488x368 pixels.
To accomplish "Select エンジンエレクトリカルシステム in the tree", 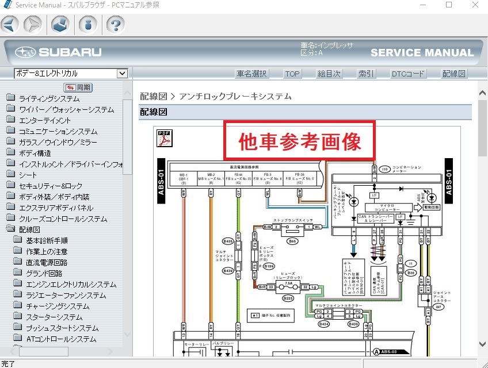I will (x=71, y=284).
